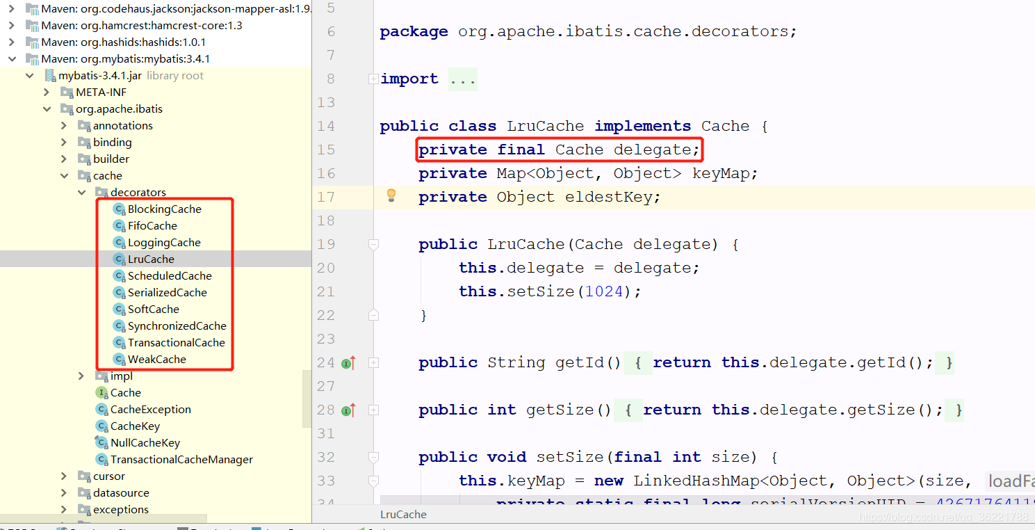Collapse the cache package arrow
The width and height of the screenshot is (1035, 530).
65,175
